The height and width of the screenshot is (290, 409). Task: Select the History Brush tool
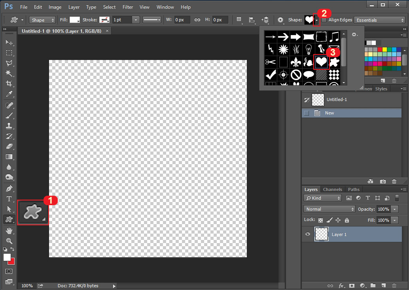(9, 136)
